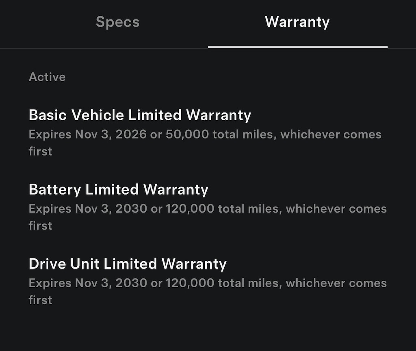Select the Warranty tab
Screen dimensions: 416x351
click(x=297, y=22)
